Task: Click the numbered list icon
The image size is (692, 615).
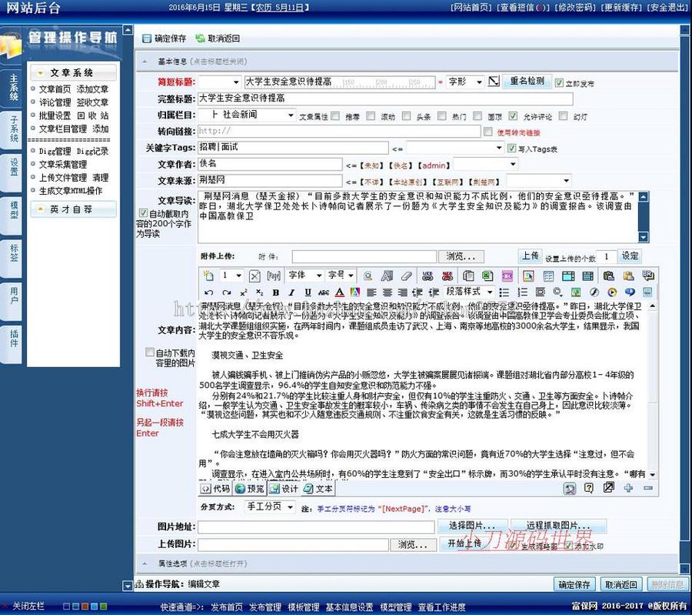Action: coord(521,292)
